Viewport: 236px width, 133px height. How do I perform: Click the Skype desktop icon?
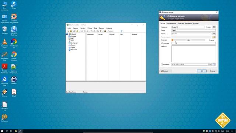coord(14,5)
